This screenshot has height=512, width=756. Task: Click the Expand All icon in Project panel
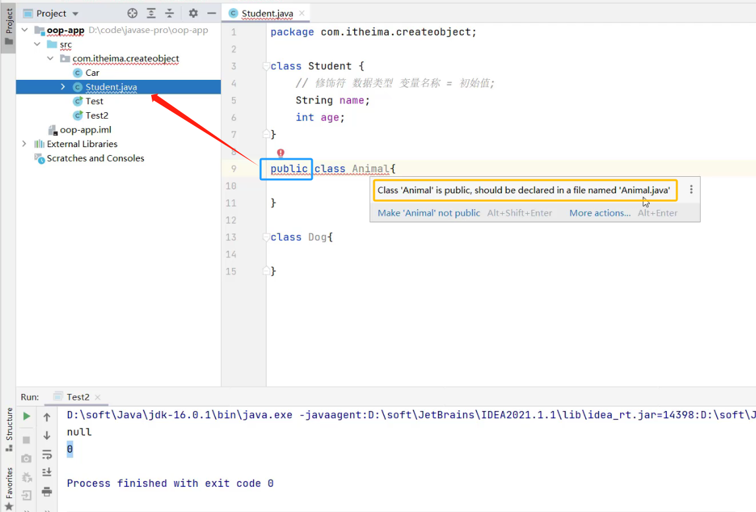coord(151,13)
